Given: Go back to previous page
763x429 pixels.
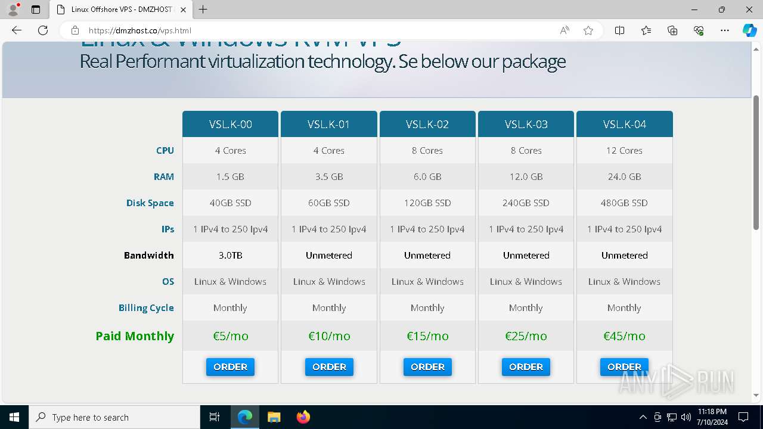Looking at the screenshot, I should tap(17, 30).
